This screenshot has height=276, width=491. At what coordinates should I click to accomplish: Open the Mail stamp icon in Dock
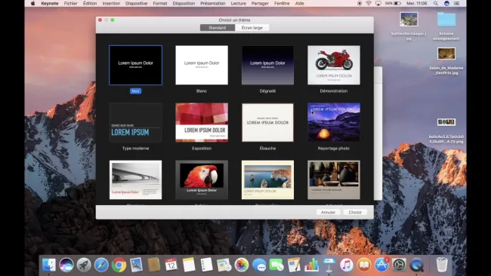(136, 265)
